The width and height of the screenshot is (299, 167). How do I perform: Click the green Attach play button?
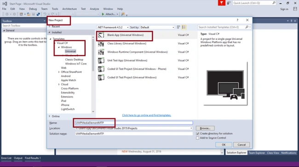click(x=103, y=14)
